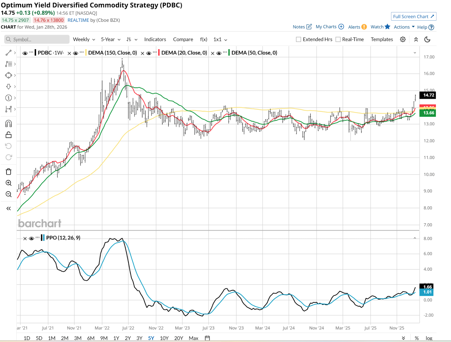Click the trash icon to delete drawings
This screenshot has height=342, width=451.
[8, 172]
